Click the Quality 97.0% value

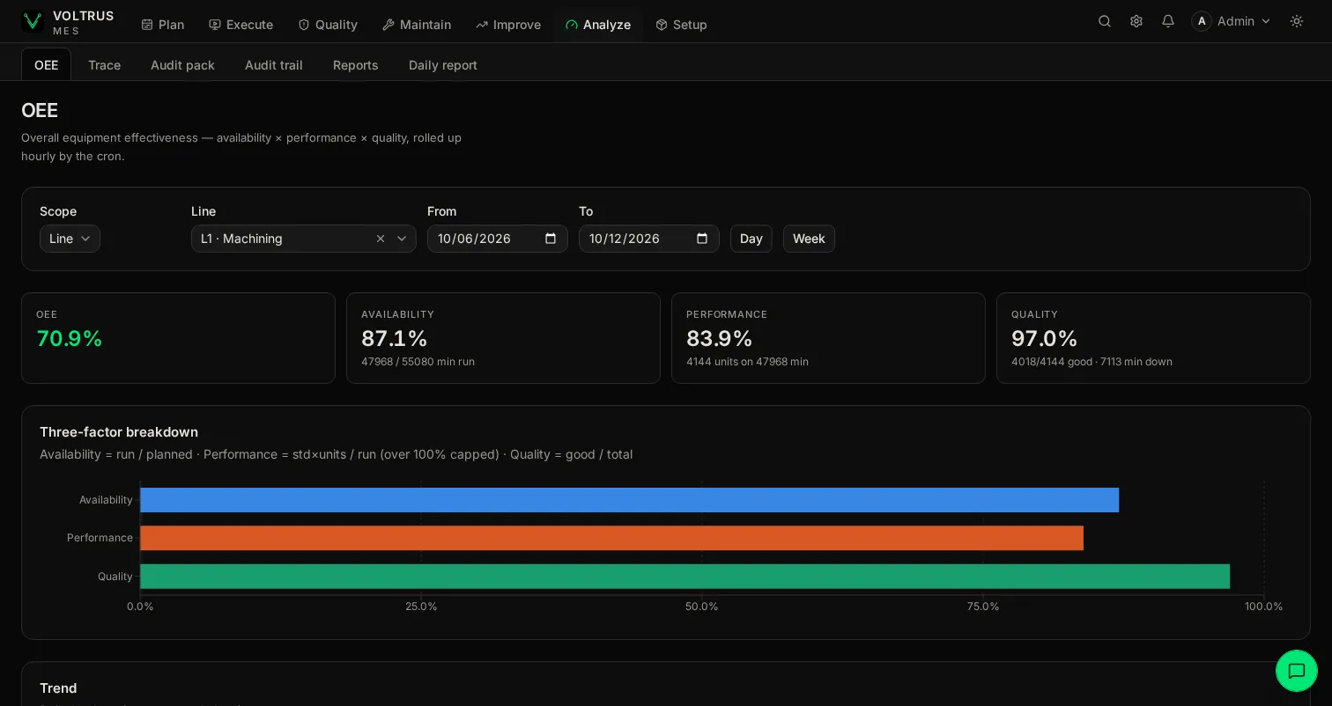[1045, 339]
